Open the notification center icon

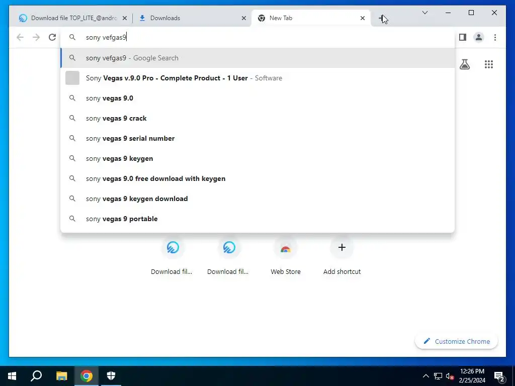tap(499, 376)
